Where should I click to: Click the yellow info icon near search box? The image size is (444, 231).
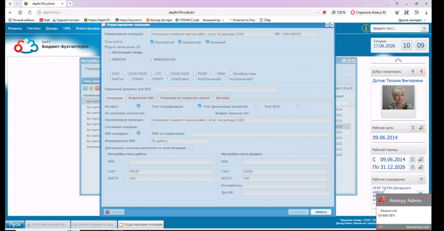point(365,28)
